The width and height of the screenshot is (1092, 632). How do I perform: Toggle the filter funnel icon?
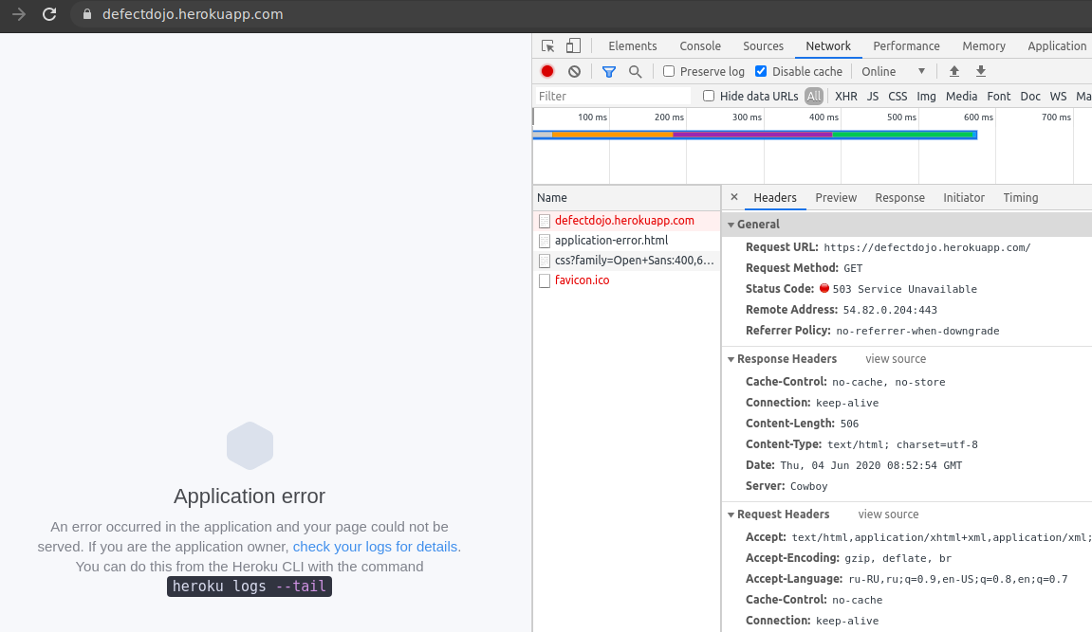coord(608,71)
